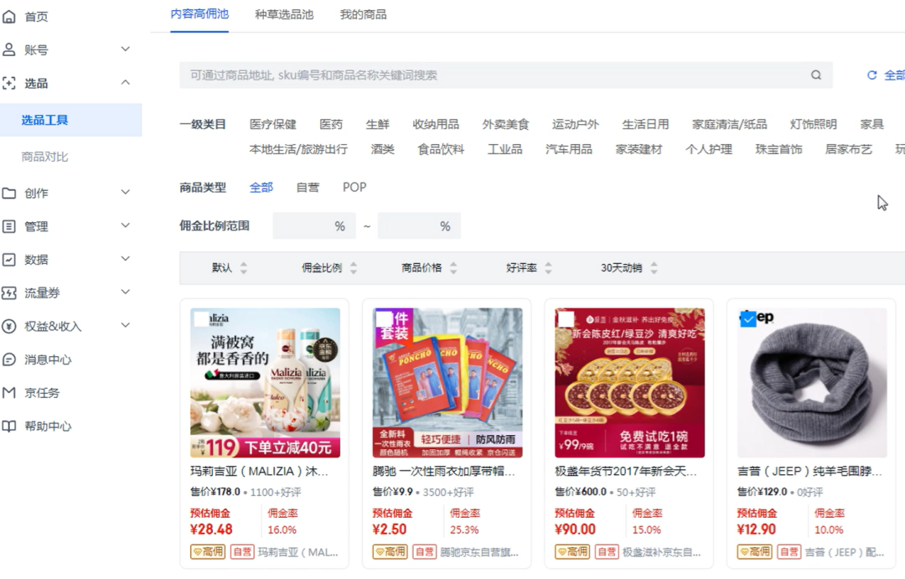
Task: Click the 选品 target icon in sidebar
Action: click(8, 83)
